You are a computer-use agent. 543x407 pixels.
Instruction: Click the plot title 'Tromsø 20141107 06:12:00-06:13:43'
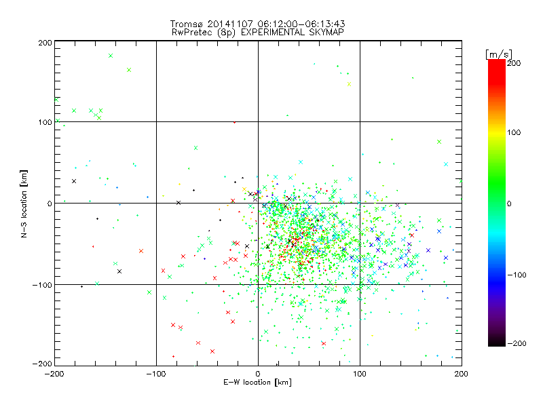[x=257, y=24]
